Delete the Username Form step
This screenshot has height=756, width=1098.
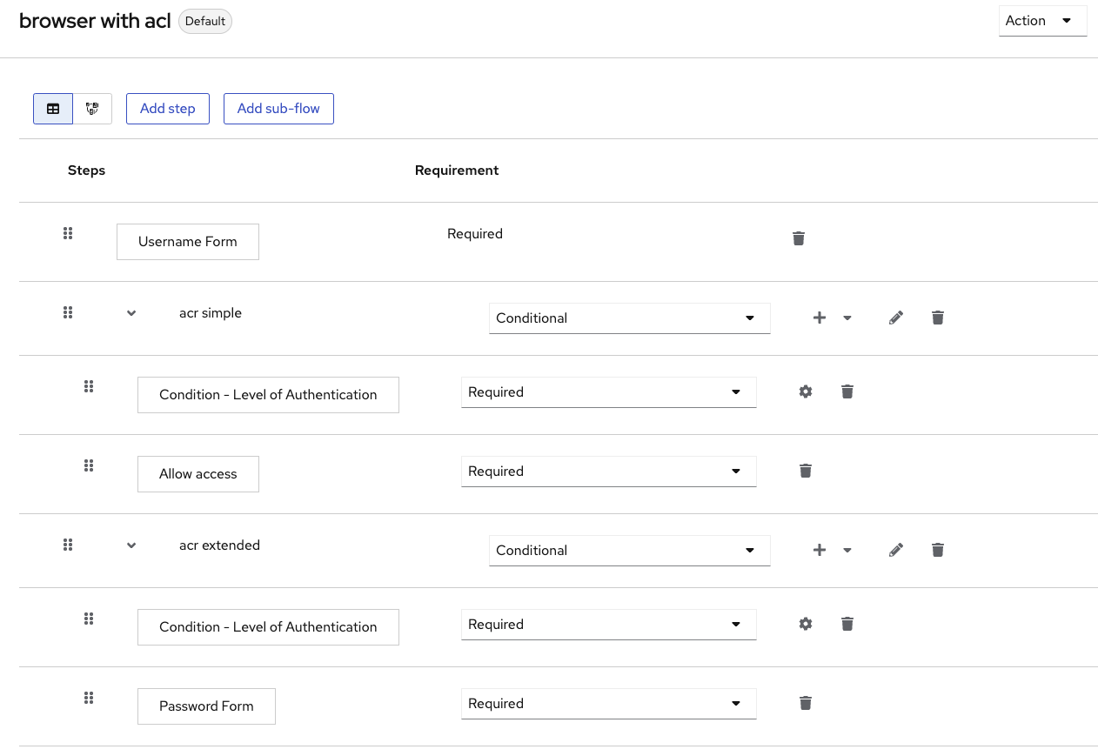(799, 238)
